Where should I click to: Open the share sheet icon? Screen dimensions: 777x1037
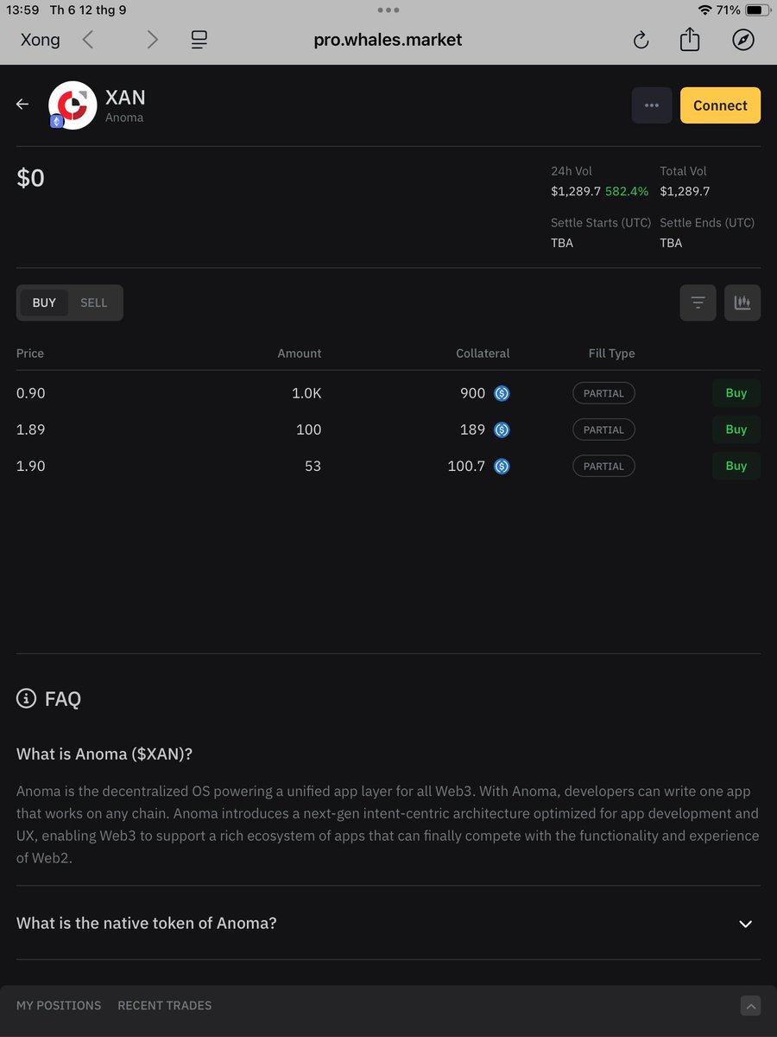pyautogui.click(x=690, y=39)
